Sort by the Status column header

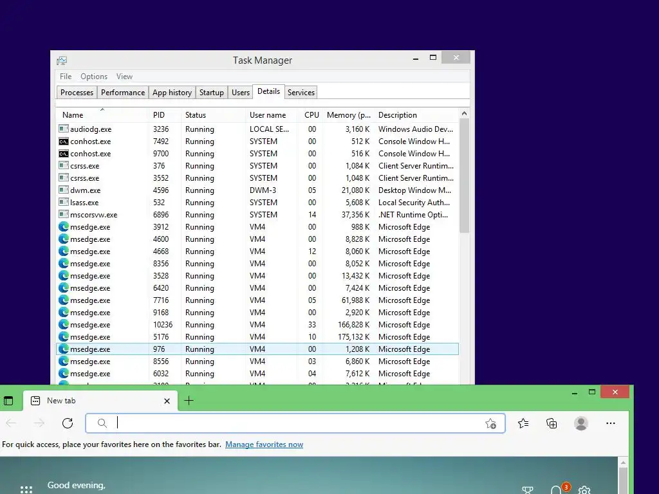(x=214, y=115)
